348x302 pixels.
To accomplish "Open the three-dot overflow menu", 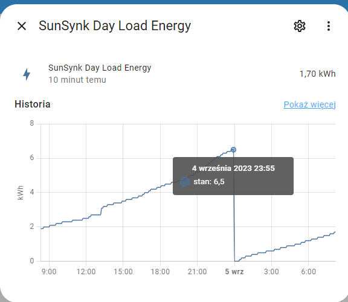I will [329, 26].
